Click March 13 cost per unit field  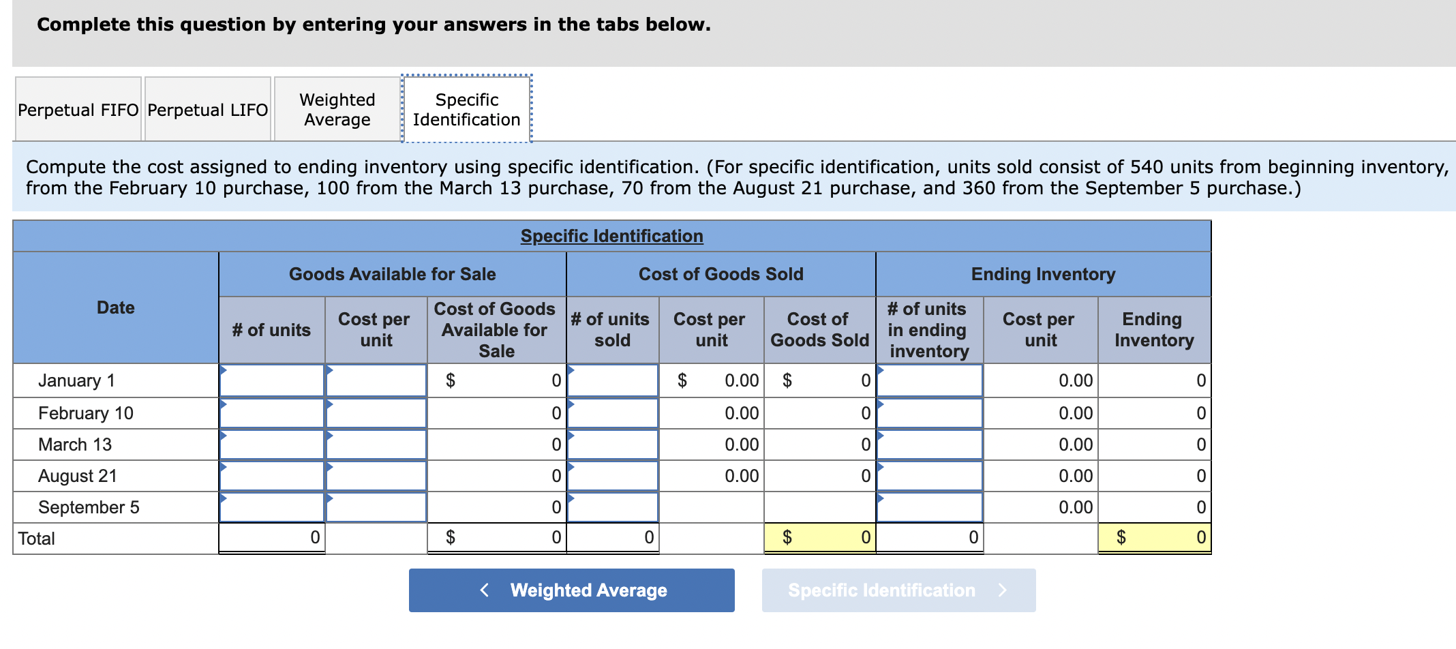click(x=375, y=444)
